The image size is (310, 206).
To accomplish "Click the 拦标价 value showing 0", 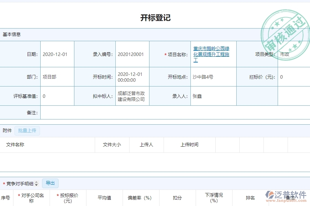I will point(281,77).
